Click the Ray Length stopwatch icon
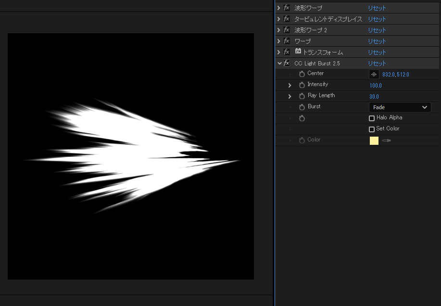Image resolution: width=441 pixels, height=306 pixels. coord(302,96)
